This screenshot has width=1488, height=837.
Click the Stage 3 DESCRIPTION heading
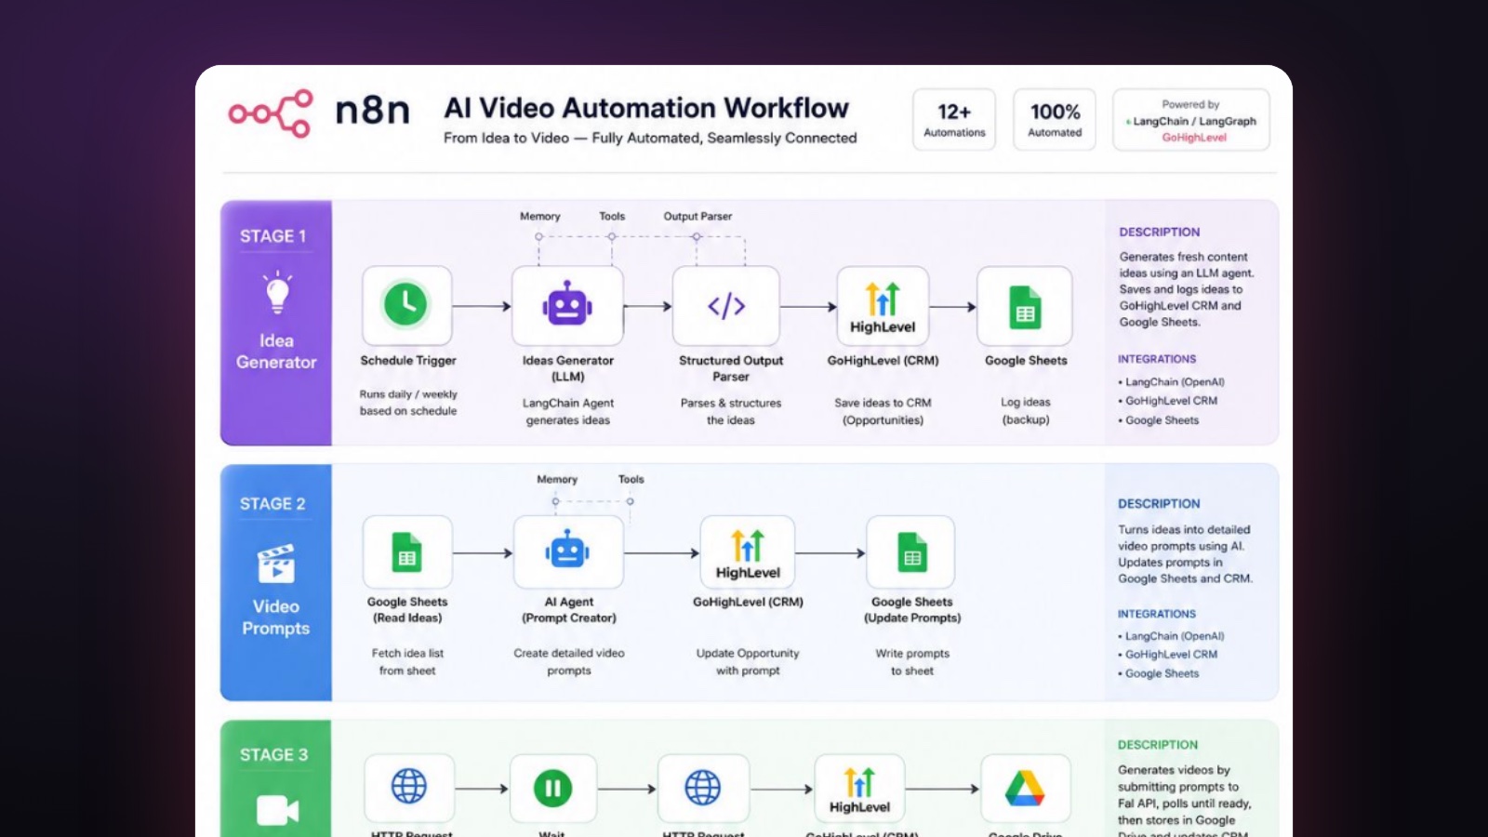coord(1158,745)
